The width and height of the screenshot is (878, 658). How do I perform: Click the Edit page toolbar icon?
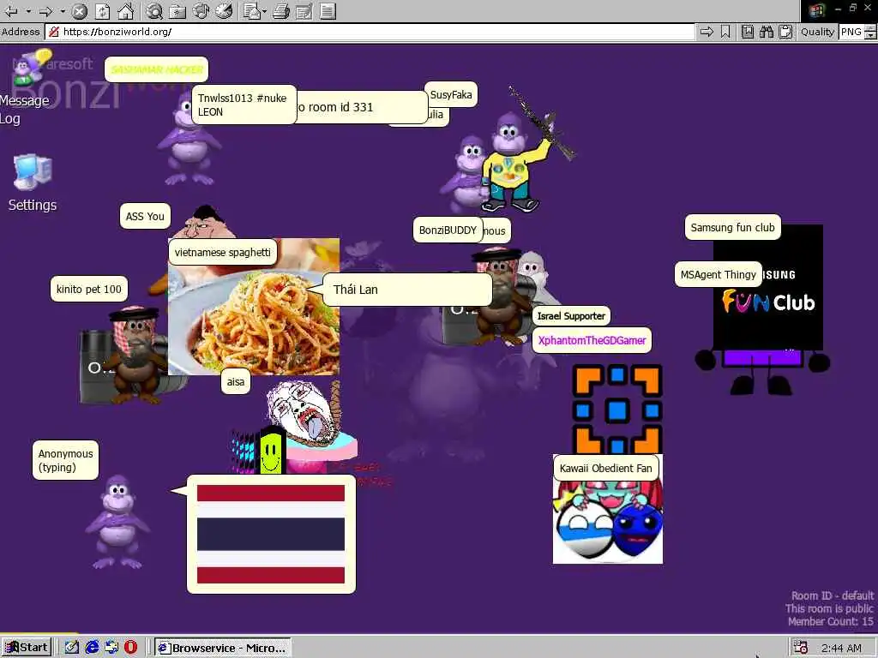point(304,10)
